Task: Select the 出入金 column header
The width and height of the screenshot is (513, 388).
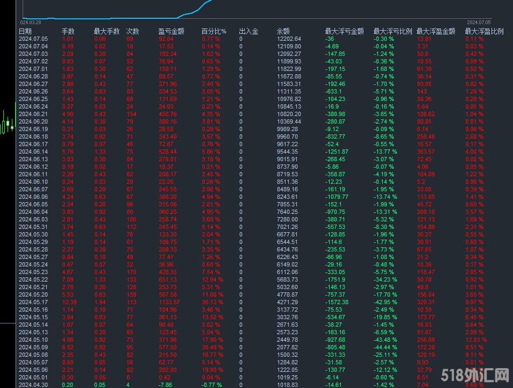Action: (248, 31)
